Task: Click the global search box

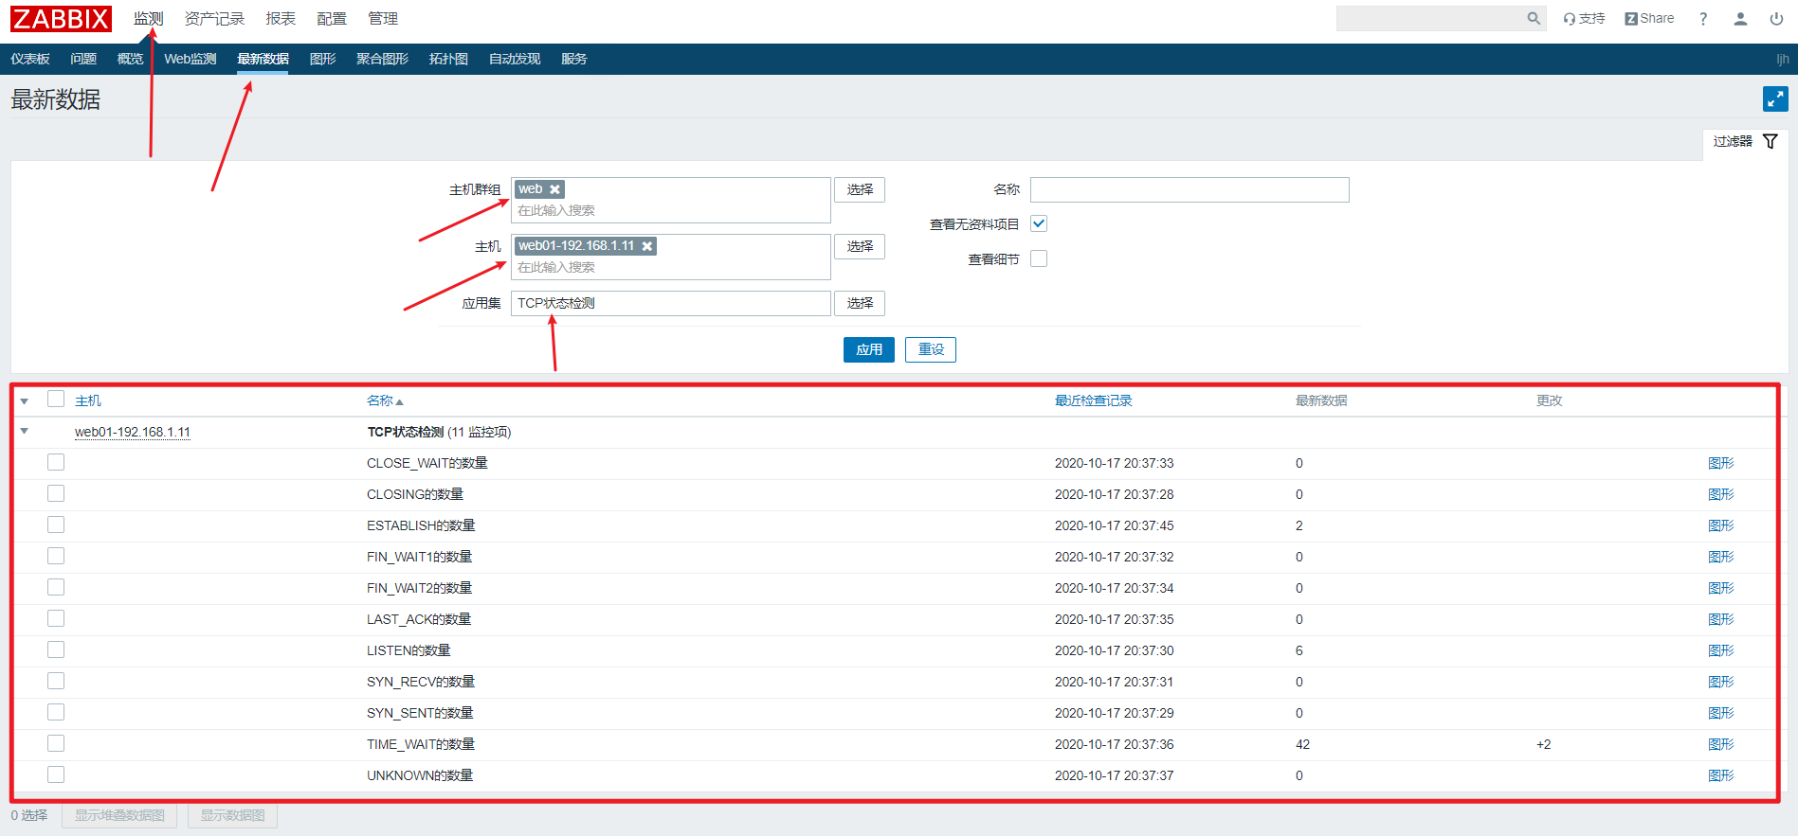Action: click(x=1431, y=18)
